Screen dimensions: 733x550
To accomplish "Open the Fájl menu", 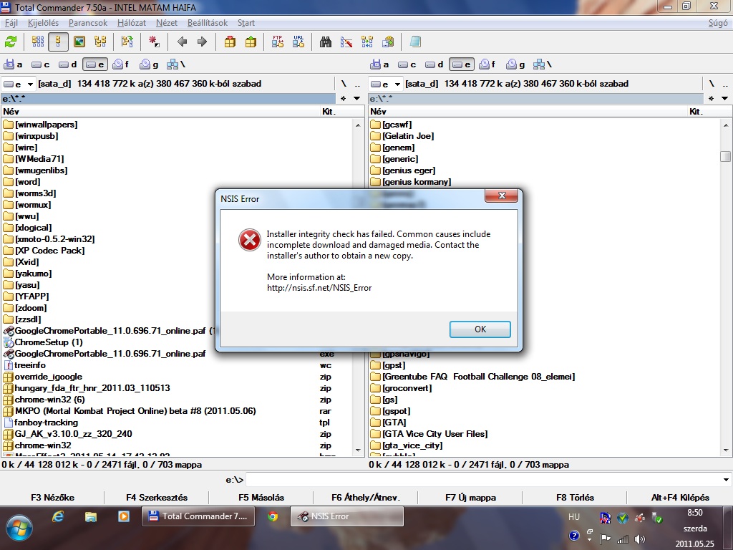I will (x=11, y=23).
